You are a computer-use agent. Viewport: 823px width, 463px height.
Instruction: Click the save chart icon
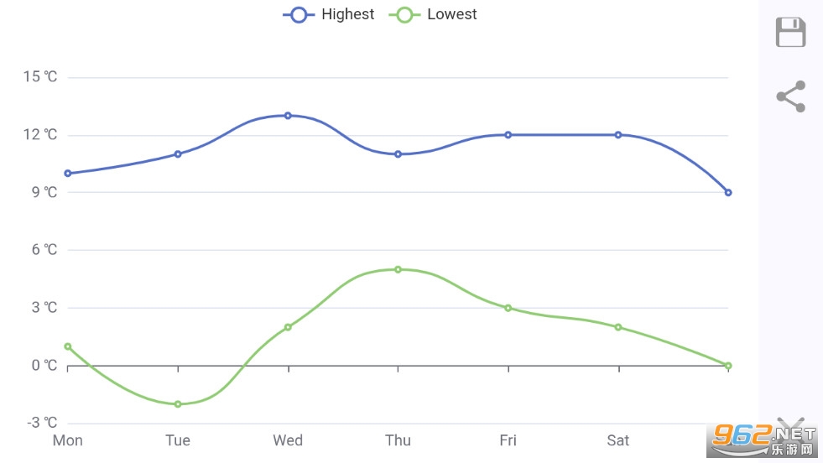point(790,33)
